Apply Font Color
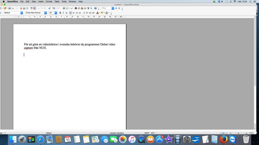Viewport: 259px width, 145px height. pyautogui.click(x=97, y=13)
